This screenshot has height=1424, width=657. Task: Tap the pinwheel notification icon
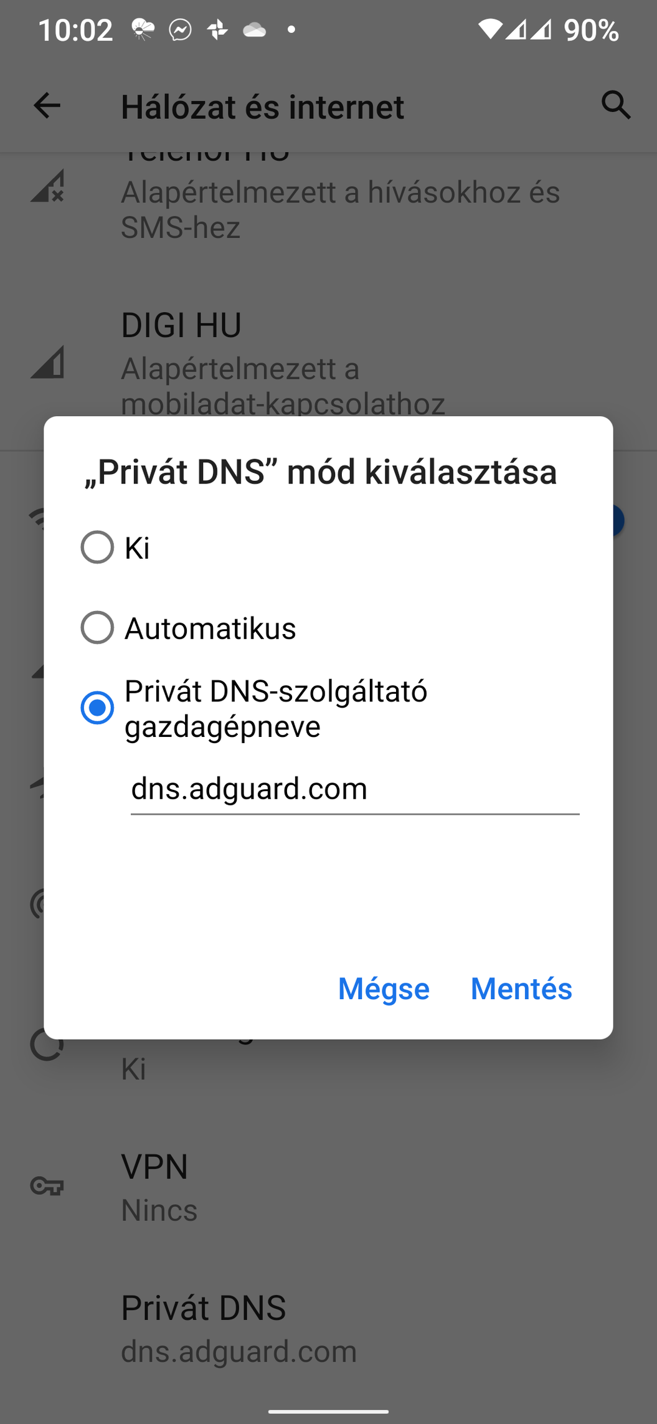217,29
